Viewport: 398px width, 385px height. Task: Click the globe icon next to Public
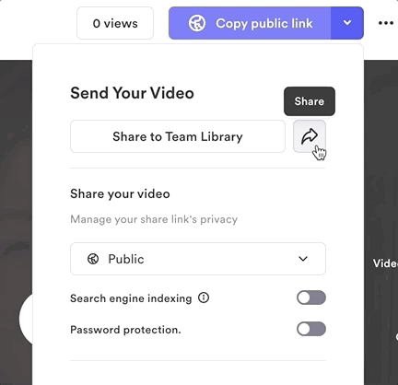click(x=93, y=259)
